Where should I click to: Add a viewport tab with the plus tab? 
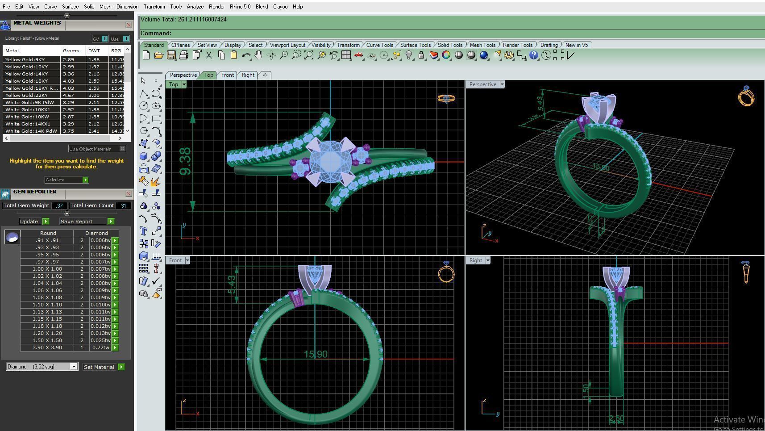[x=265, y=75]
